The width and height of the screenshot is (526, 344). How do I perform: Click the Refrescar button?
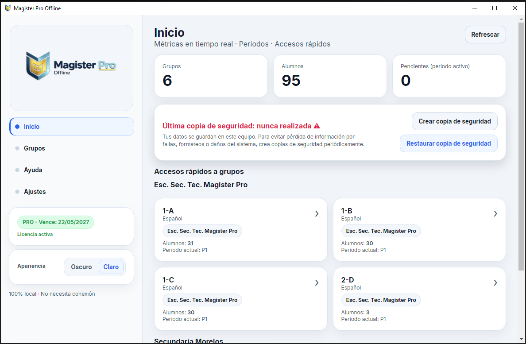click(485, 35)
